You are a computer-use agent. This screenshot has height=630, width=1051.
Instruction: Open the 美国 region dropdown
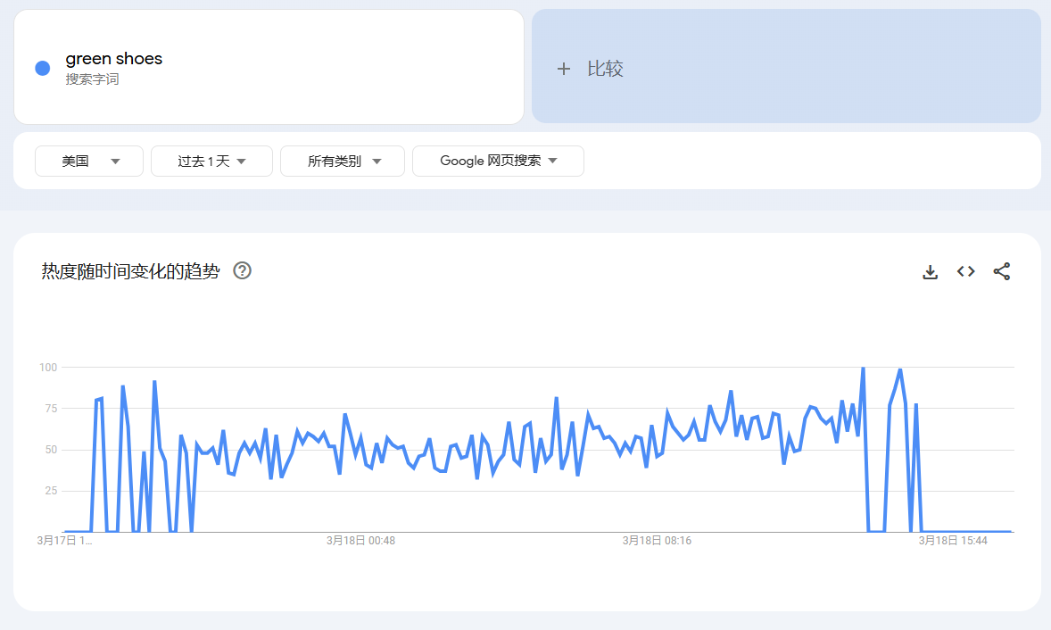[x=89, y=161]
